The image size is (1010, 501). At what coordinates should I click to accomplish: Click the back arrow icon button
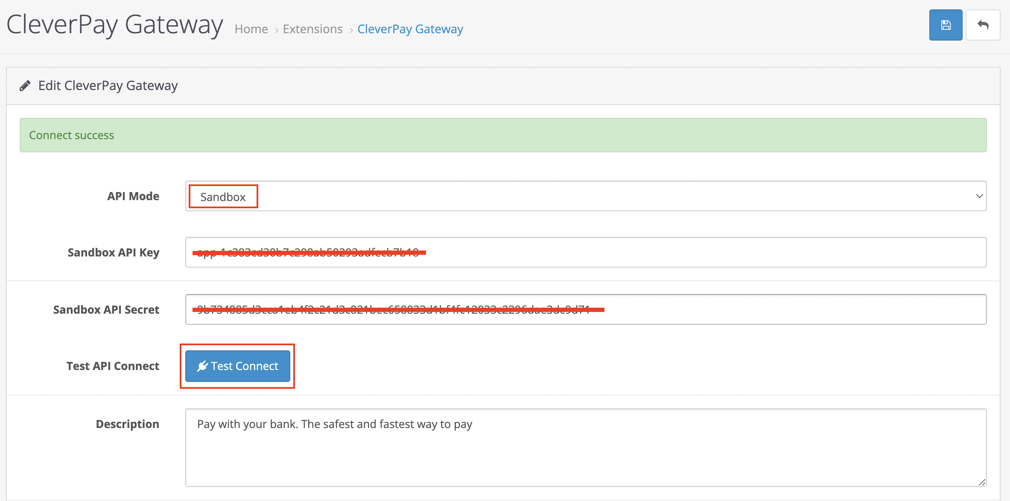(x=983, y=25)
